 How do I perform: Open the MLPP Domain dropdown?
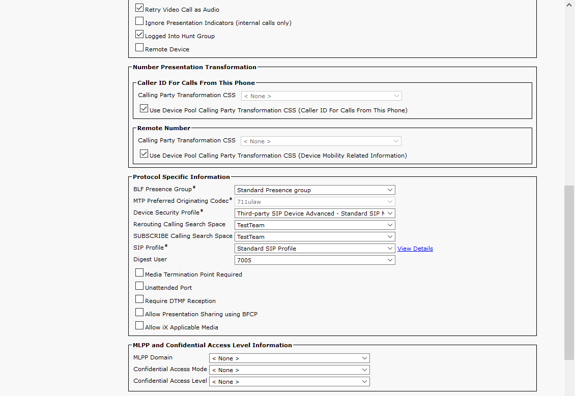pyautogui.click(x=289, y=358)
